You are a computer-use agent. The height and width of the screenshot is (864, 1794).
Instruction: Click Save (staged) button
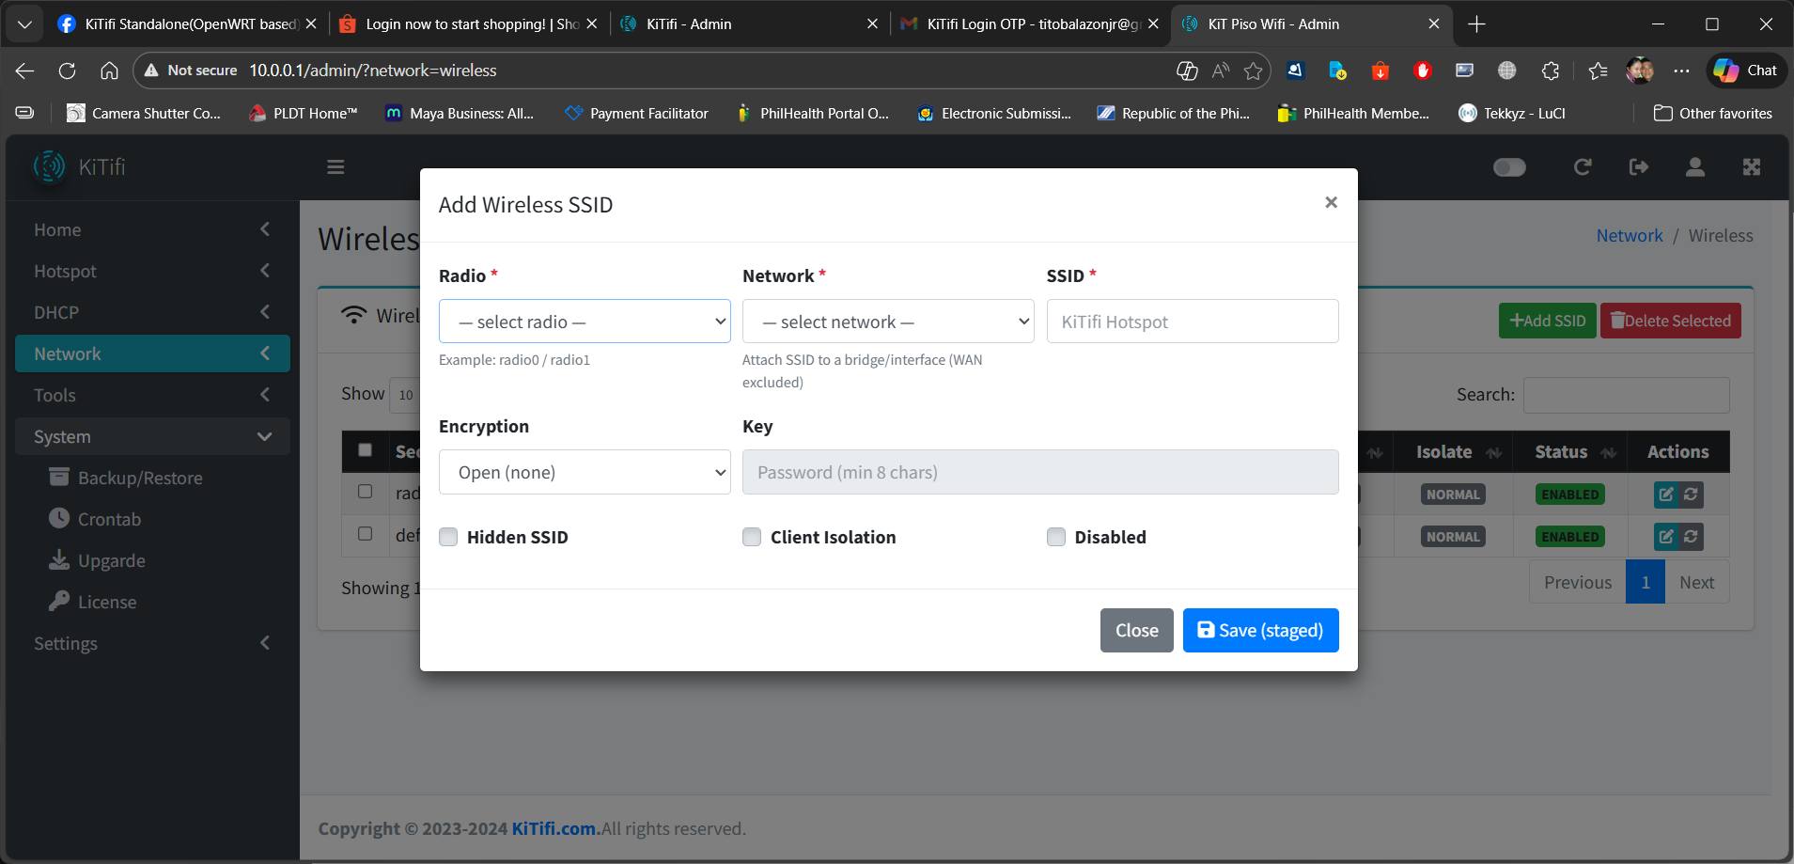(x=1260, y=630)
